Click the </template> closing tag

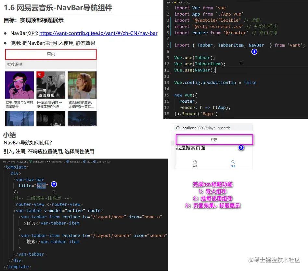17,267
